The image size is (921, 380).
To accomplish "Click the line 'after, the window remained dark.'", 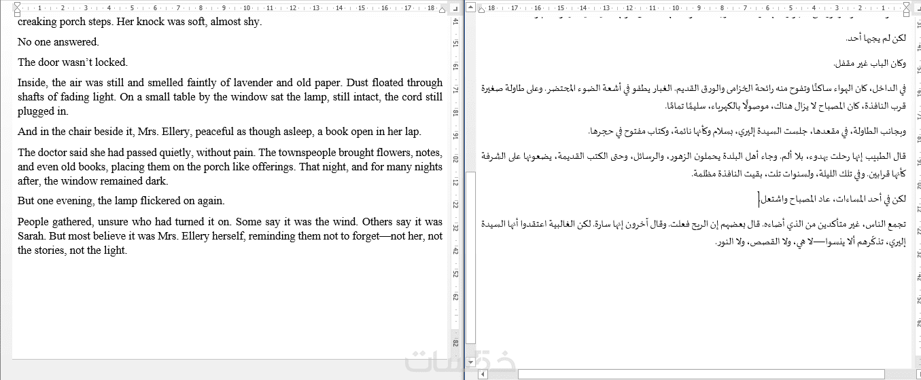I will (x=92, y=181).
